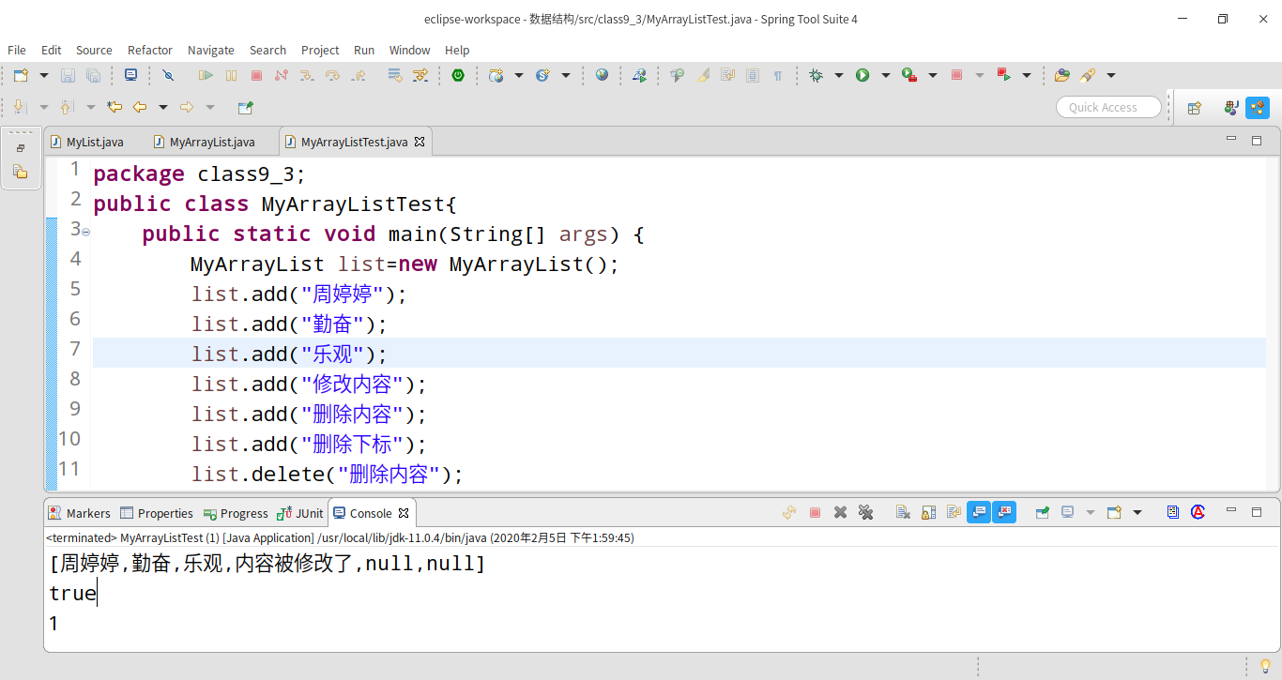The image size is (1282, 680).
Task: Open the JUnit view tab
Action: (301, 513)
